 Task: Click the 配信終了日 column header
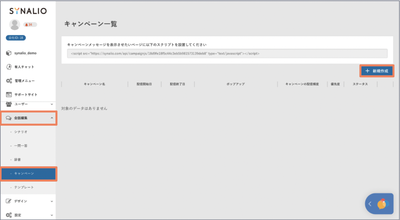178,84
